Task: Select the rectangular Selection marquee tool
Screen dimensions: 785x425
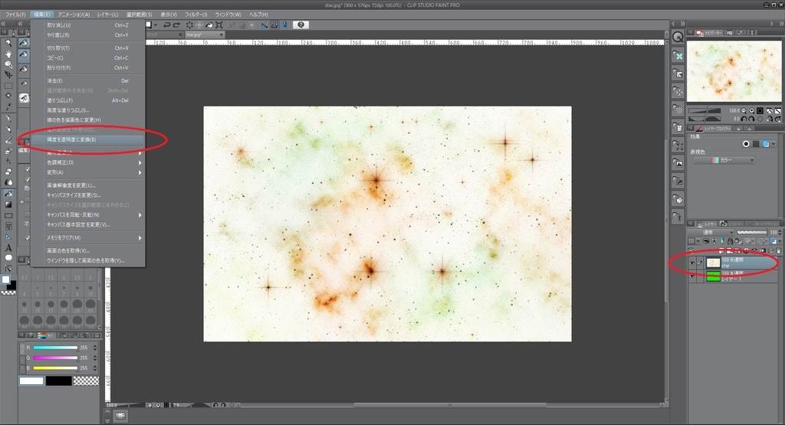Action: pos(8,86)
